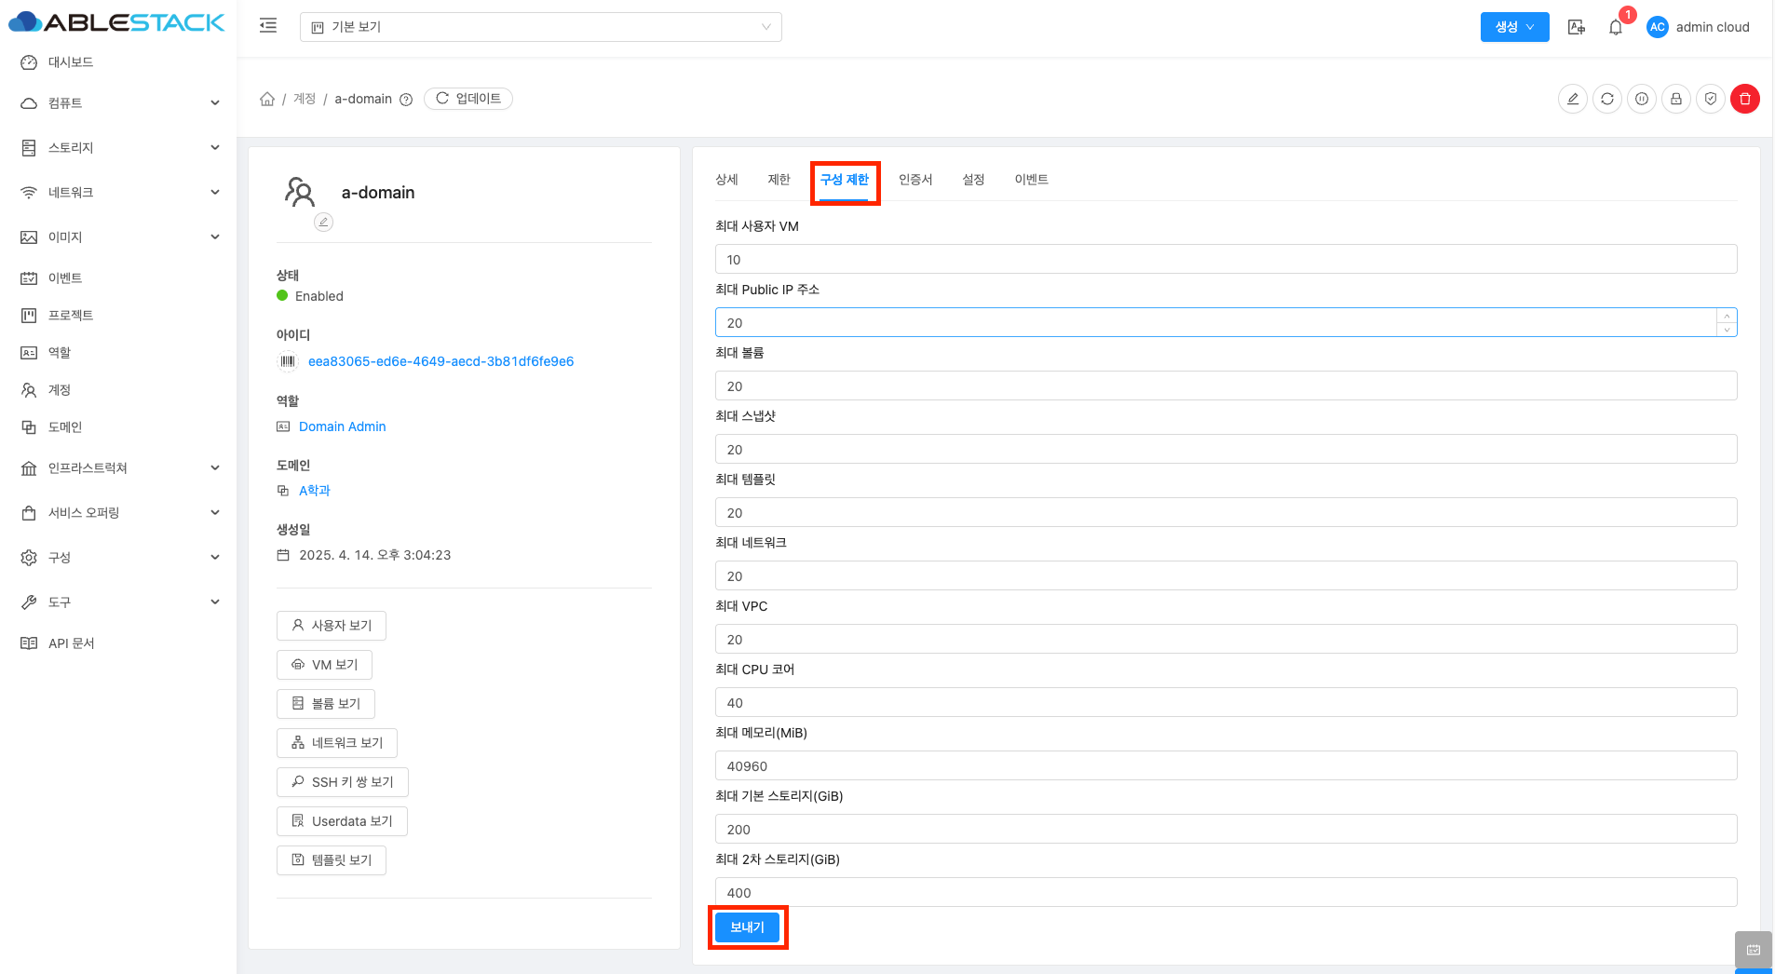
Task: Click the 네트워크 보기 button
Action: click(x=337, y=743)
